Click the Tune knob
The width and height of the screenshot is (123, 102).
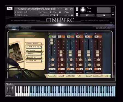coord(83,10)
